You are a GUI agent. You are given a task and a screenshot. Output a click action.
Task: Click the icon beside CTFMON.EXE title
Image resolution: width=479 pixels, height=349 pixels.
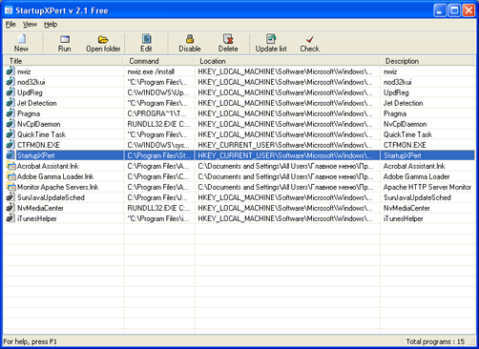(10, 145)
